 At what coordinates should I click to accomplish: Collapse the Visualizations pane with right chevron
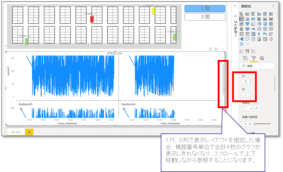[x=273, y=6]
